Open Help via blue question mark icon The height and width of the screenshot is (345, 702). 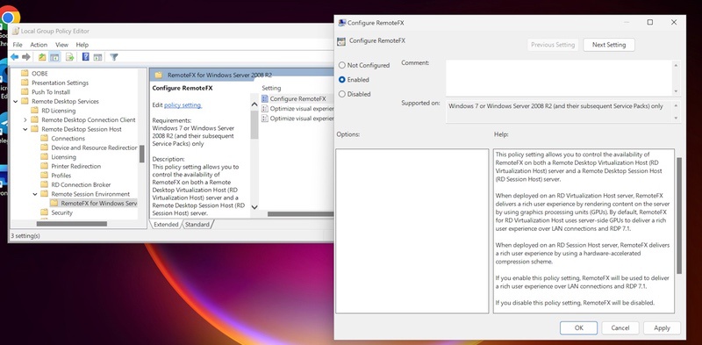tap(85, 57)
